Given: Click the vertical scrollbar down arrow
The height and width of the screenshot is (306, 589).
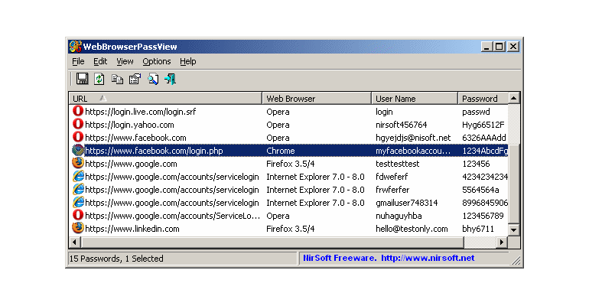Looking at the screenshot, I should coord(513,229).
